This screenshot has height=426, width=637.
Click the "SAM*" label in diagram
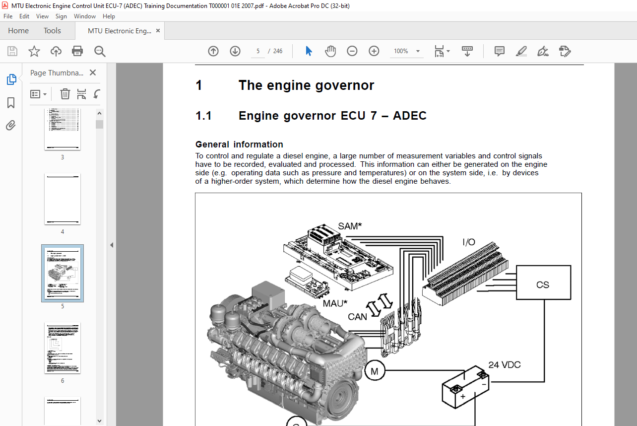point(350,226)
